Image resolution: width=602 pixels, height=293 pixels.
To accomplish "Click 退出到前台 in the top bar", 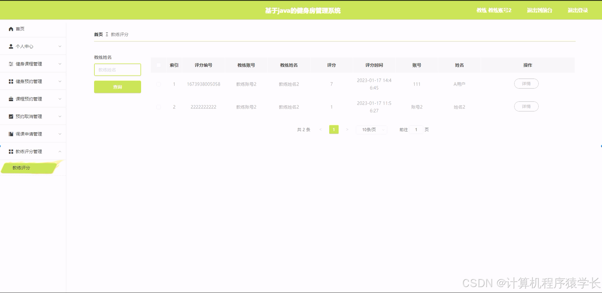I will point(540,10).
